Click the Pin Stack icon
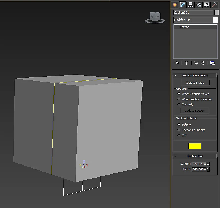 pos(177,63)
